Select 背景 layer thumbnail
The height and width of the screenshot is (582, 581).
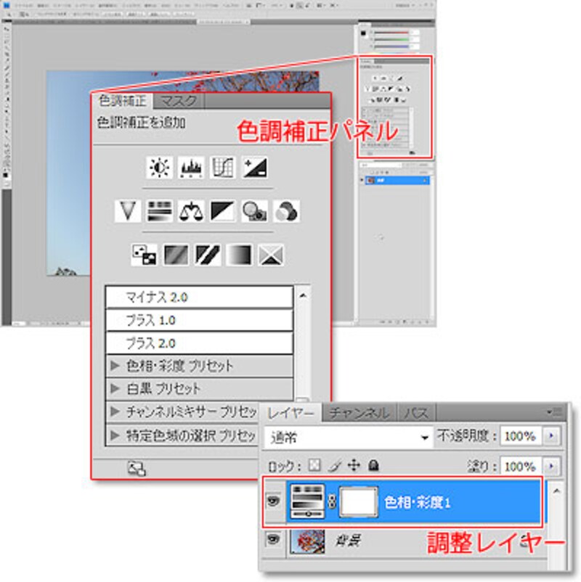pos(307,541)
